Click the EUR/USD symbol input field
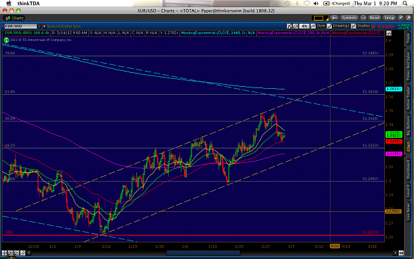414x259 pixels. tap(21, 26)
